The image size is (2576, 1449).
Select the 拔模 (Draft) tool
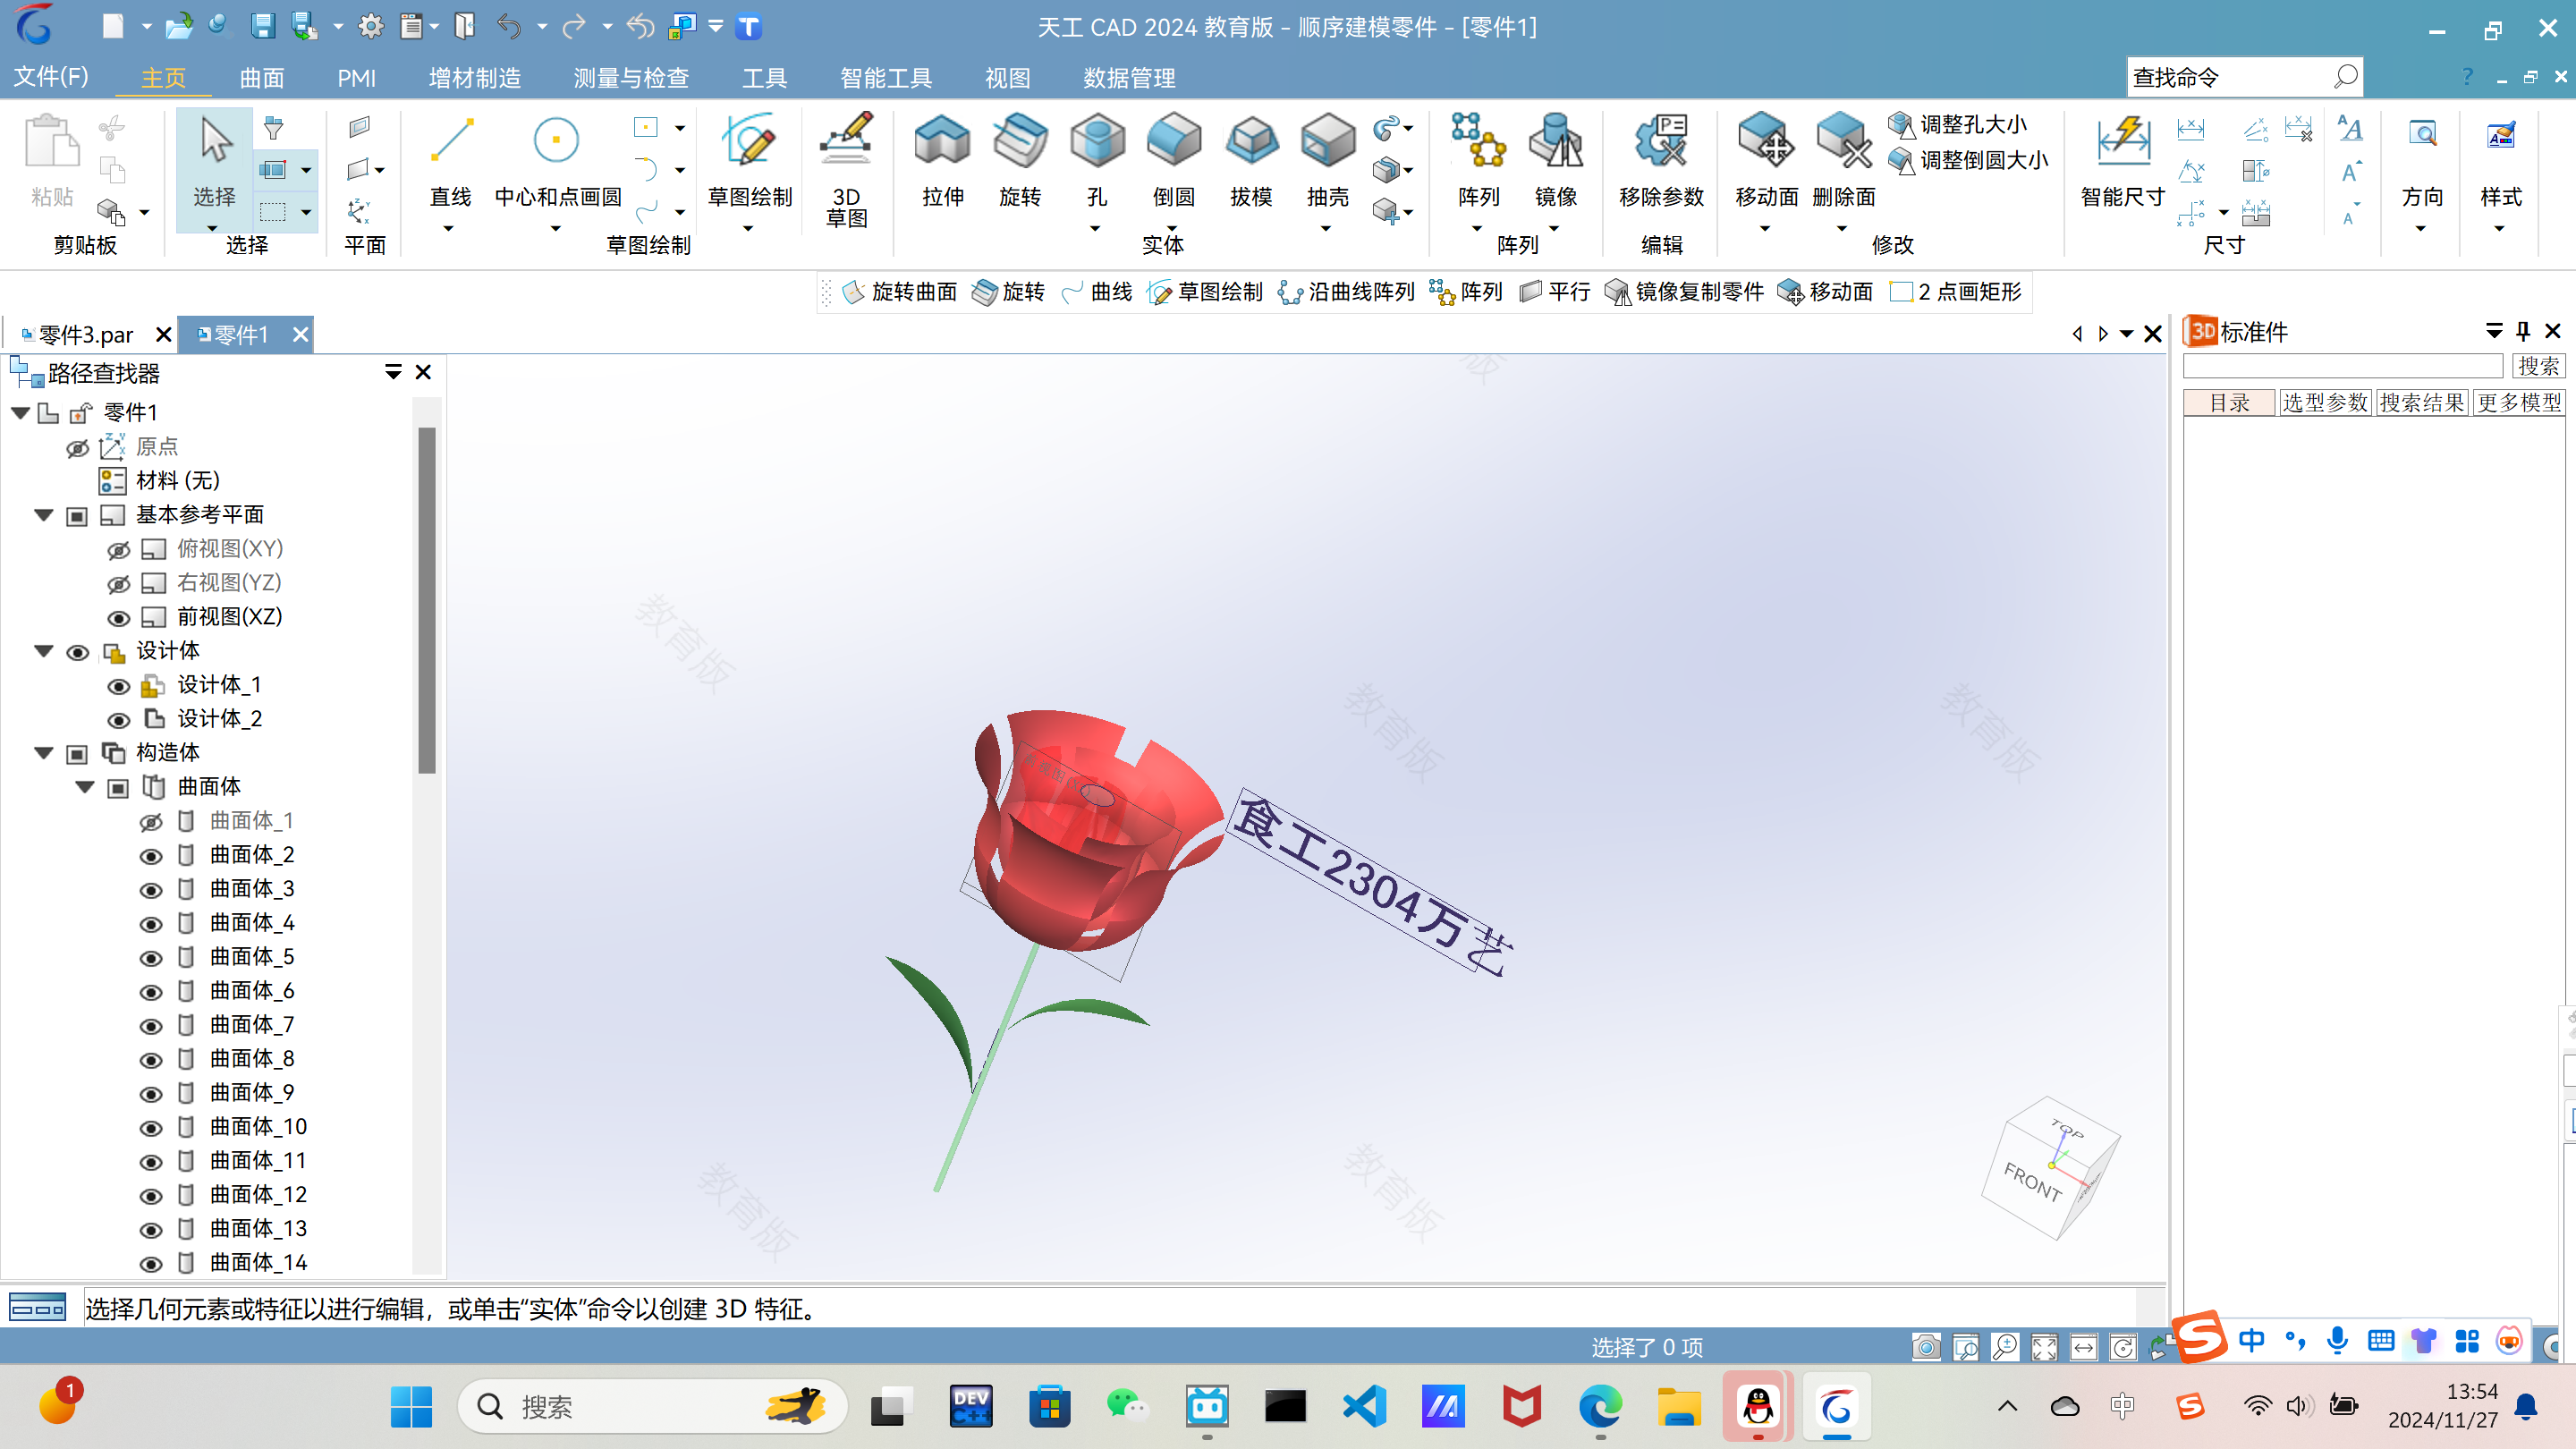pos(1251,160)
